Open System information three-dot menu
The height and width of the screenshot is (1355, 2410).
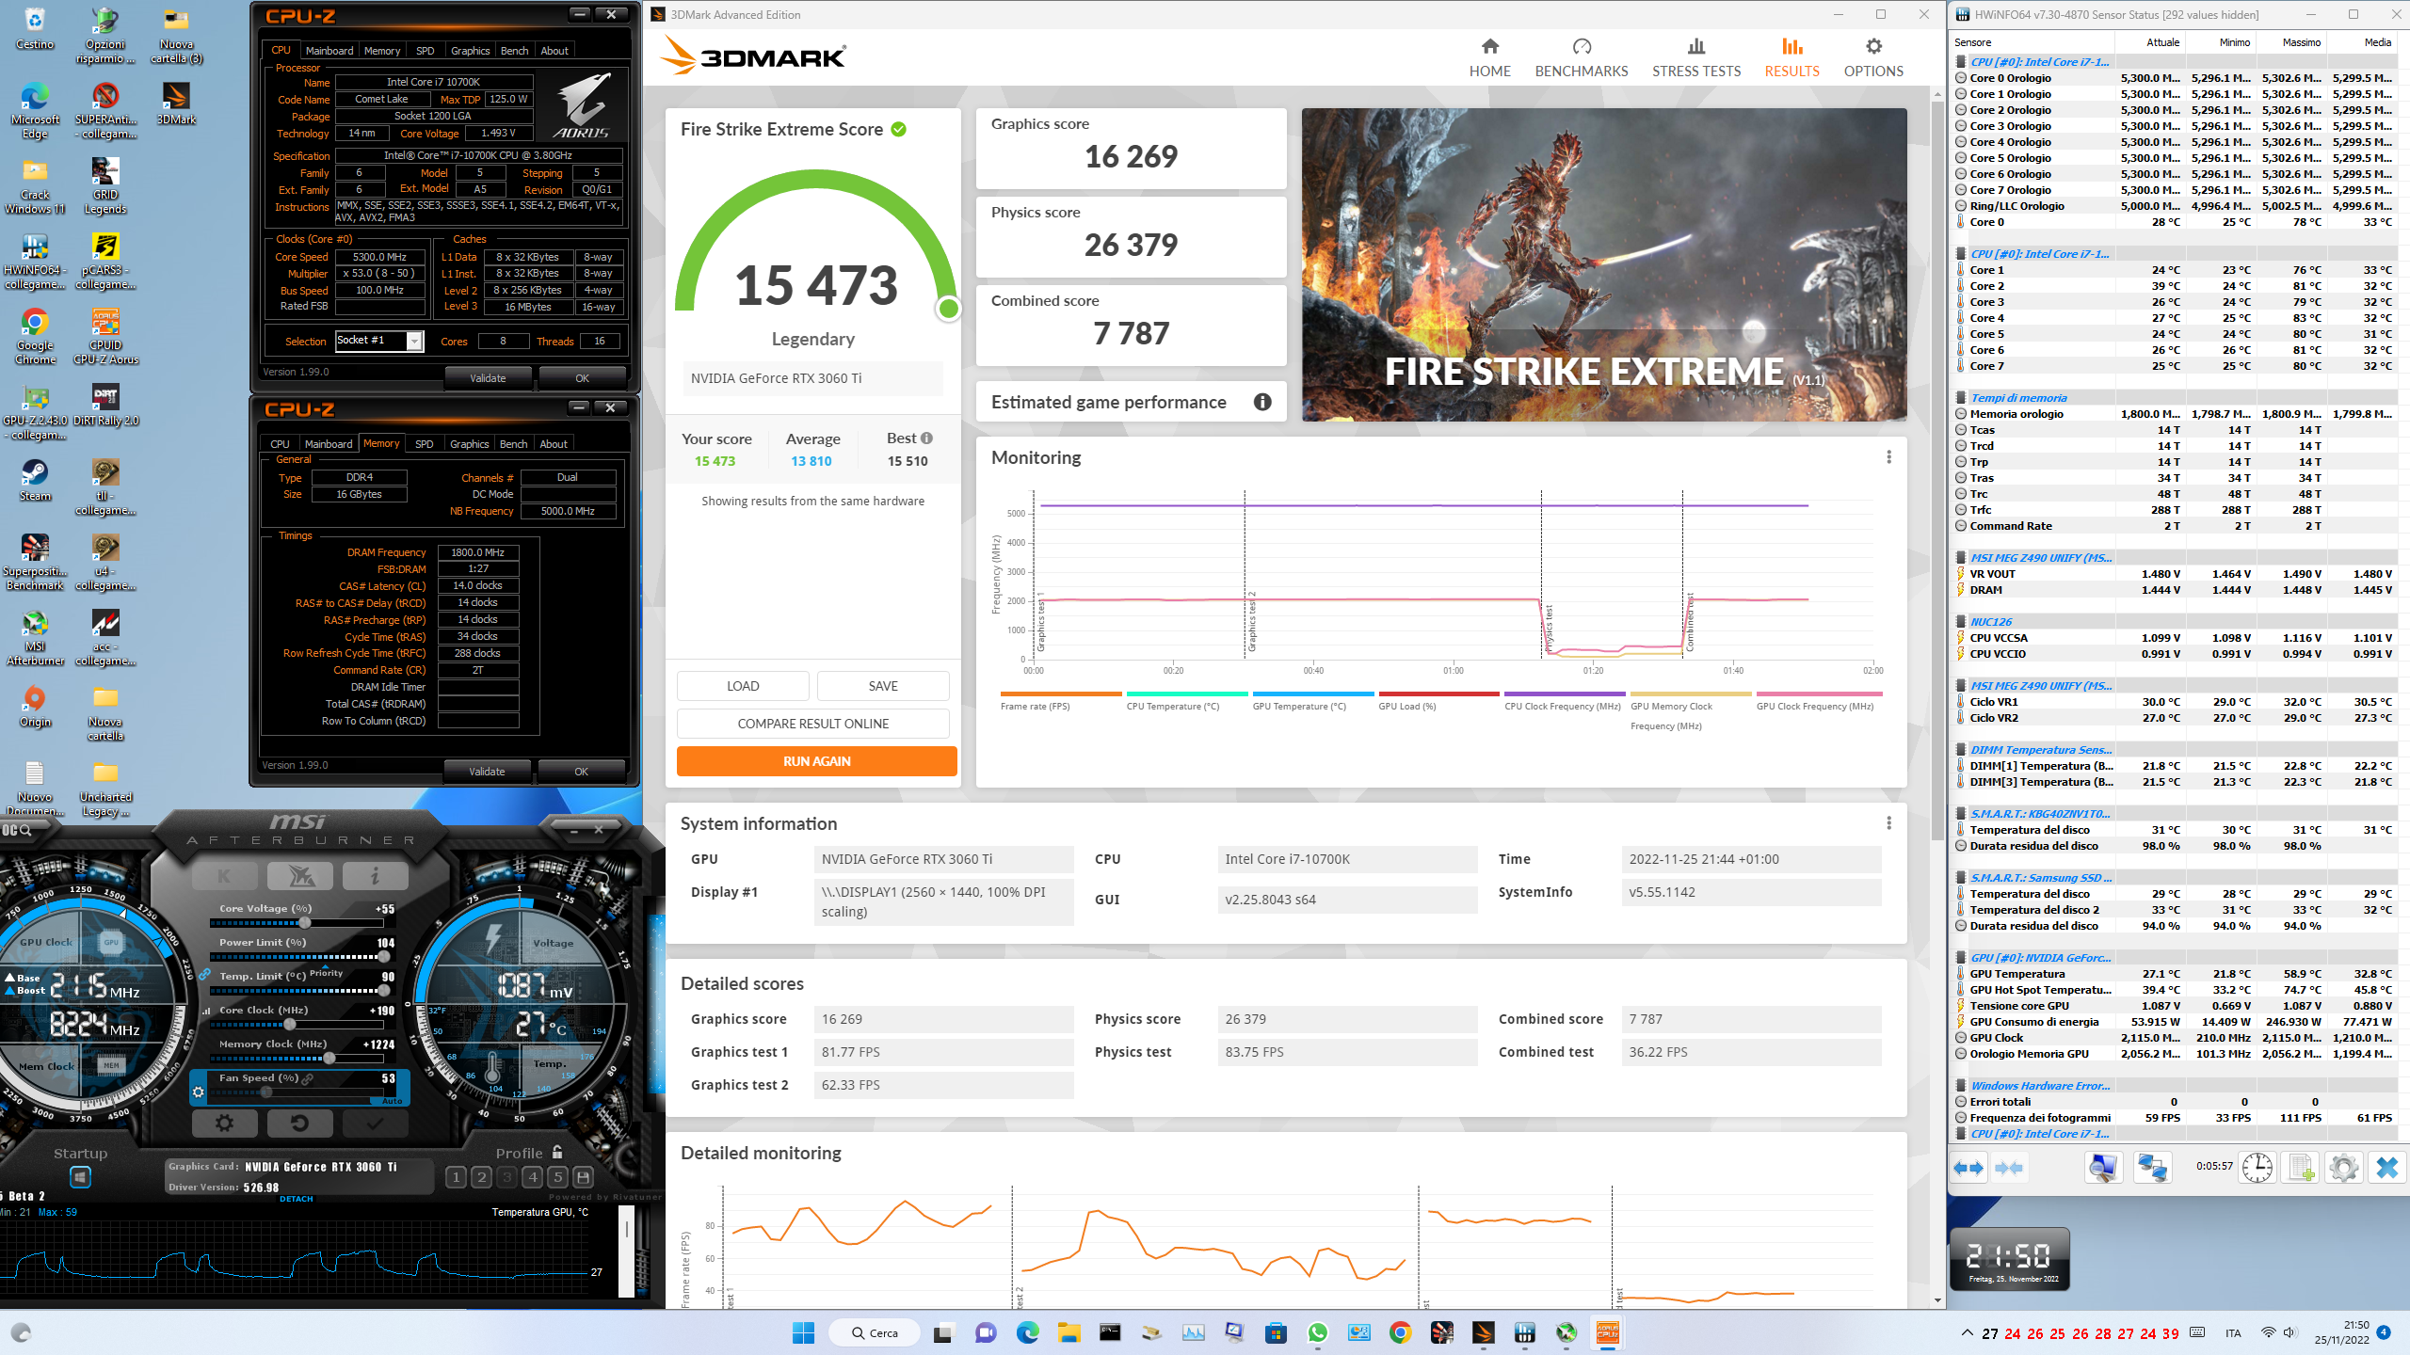tap(1888, 823)
